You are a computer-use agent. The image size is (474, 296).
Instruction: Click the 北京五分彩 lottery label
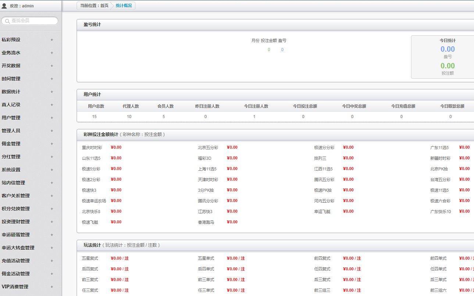point(208,148)
